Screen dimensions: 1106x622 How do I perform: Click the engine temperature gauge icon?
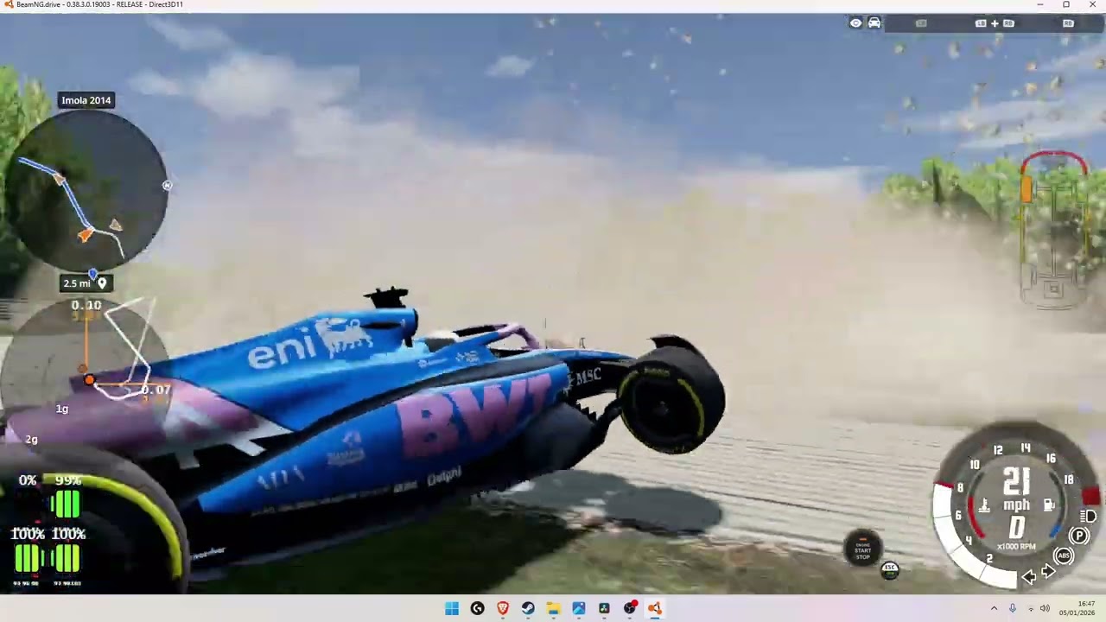(984, 505)
